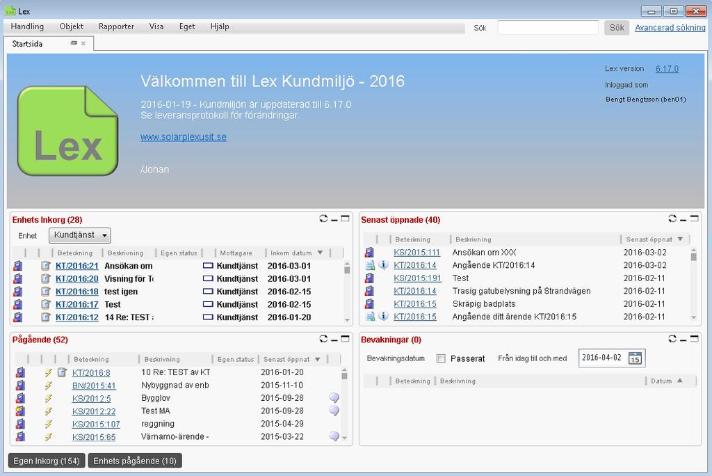Sort Senast öppnade by Senast öppnat column
Image resolution: width=712 pixels, height=476 pixels.
654,239
